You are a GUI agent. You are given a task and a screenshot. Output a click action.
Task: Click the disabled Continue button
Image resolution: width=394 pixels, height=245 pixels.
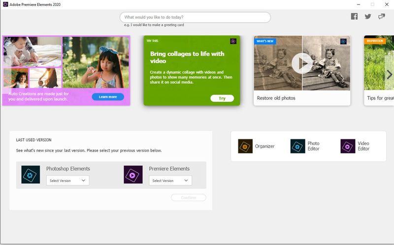click(x=189, y=198)
